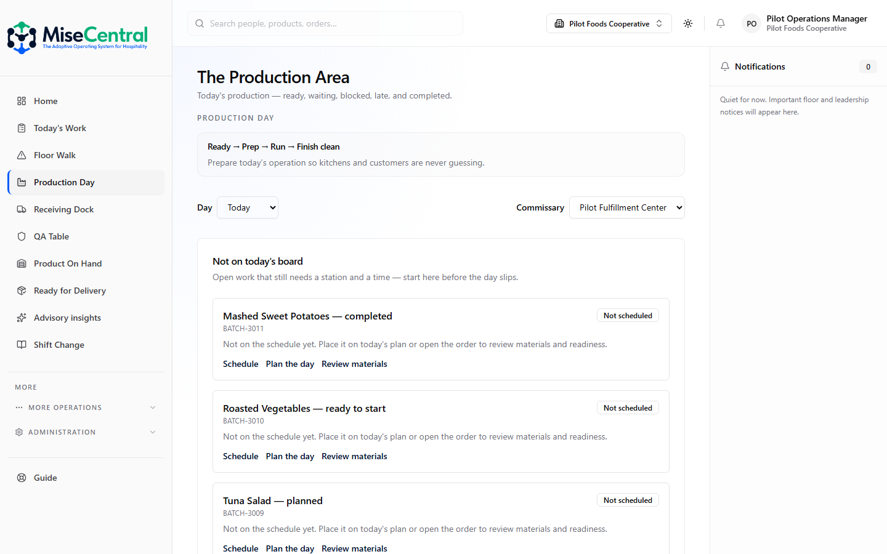Screen dimensions: 887x554
Task: Click Not scheduled badge on Tuna Salad
Action: tap(628, 500)
